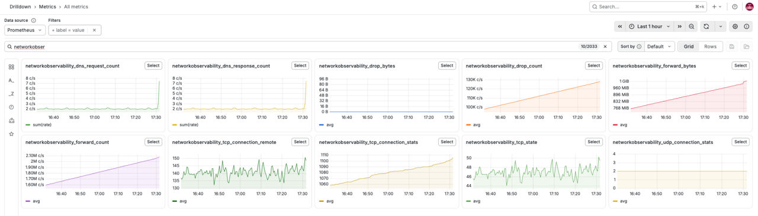Select networkobservability_drop_count metric
This screenshot has width=758, height=216.
click(x=594, y=66)
